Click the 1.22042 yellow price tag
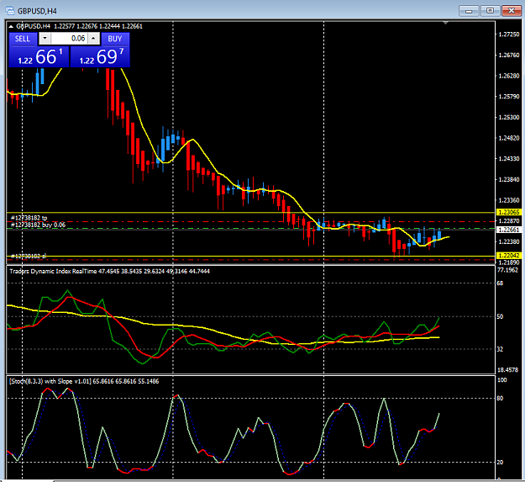The image size is (525, 482). (x=508, y=256)
